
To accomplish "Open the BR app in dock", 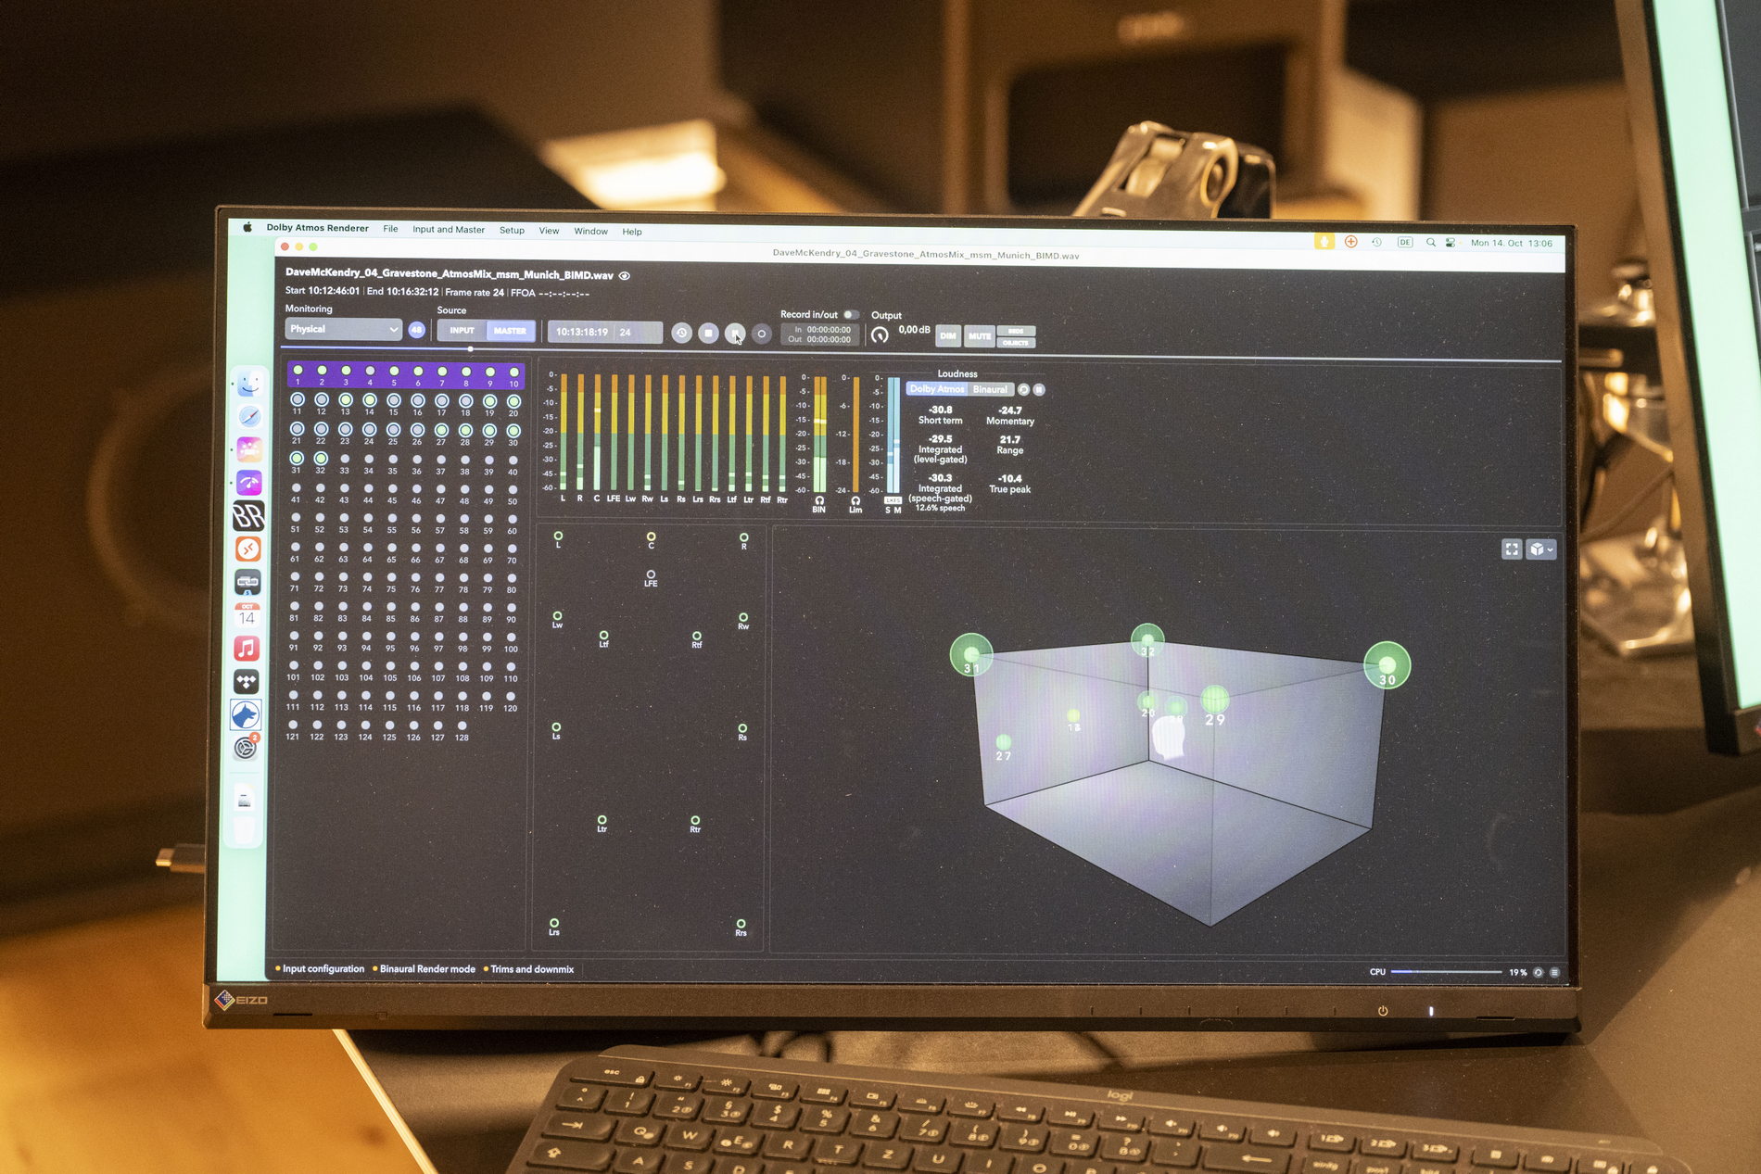I will [247, 516].
